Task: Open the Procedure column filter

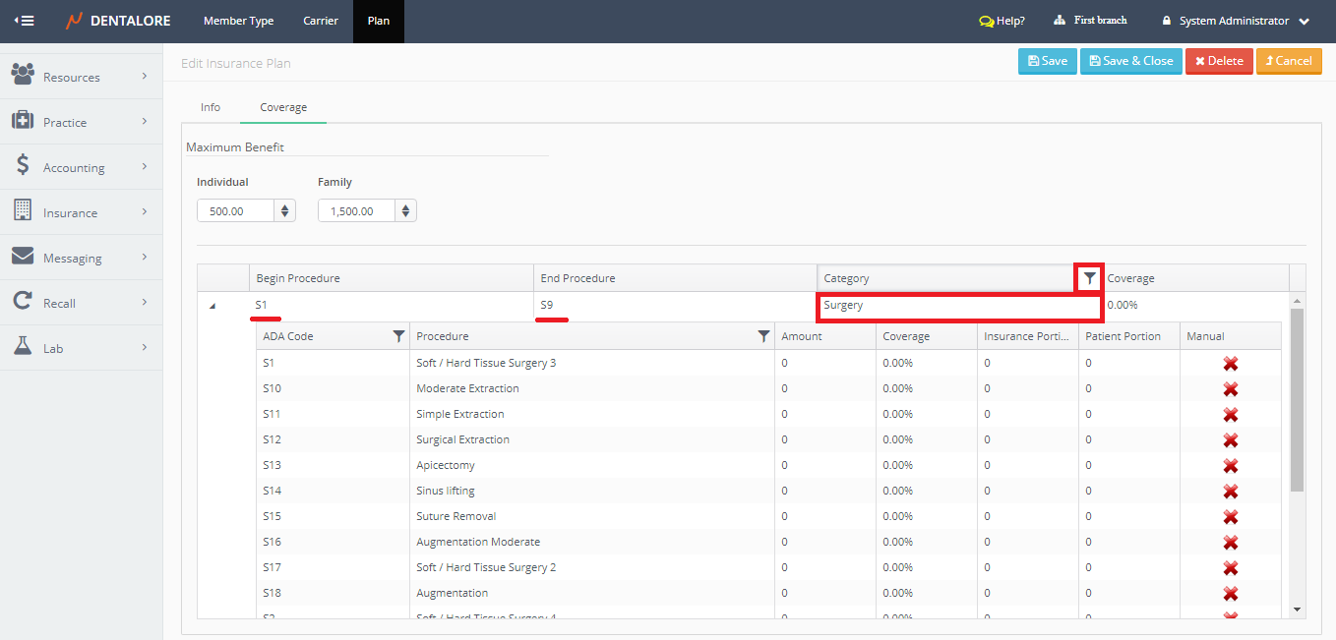Action: point(763,336)
